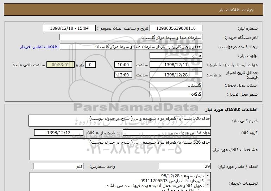
Task: Click the label استان محل تحویل
Action: pos(241,85)
